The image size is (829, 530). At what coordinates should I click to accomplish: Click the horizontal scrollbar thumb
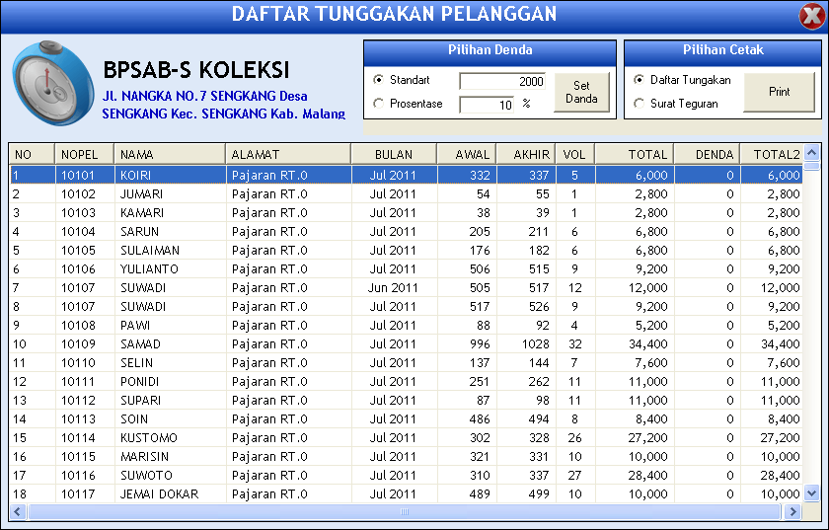(405, 511)
